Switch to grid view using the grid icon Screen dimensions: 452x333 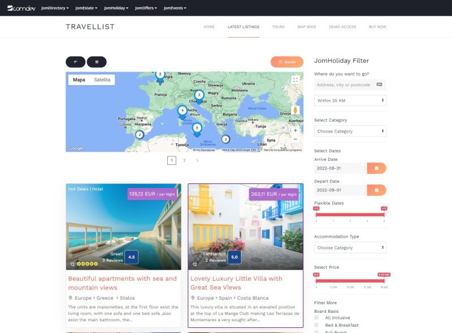click(96, 62)
